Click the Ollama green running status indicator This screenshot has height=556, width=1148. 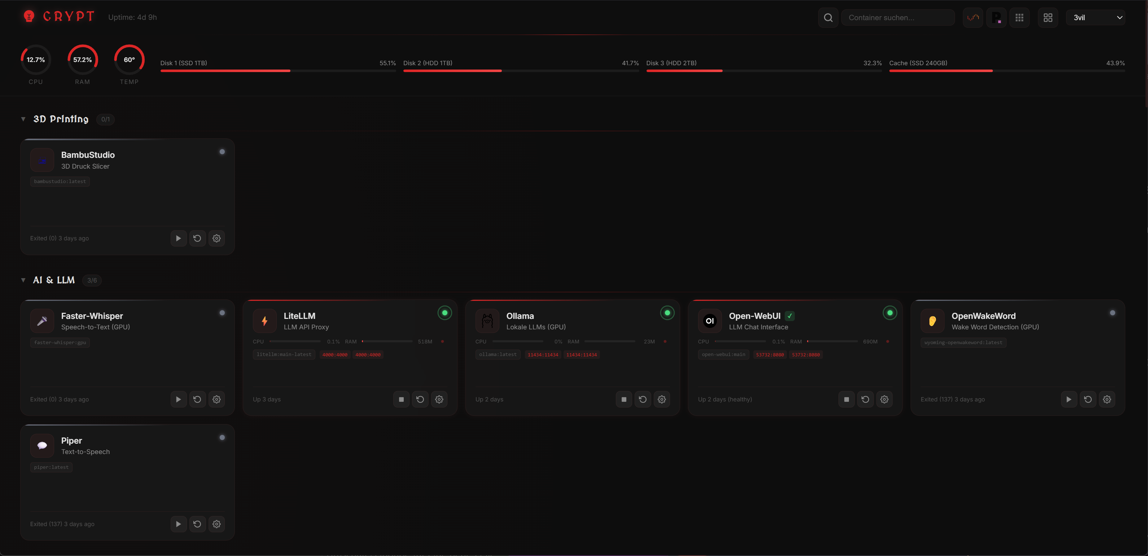667,313
